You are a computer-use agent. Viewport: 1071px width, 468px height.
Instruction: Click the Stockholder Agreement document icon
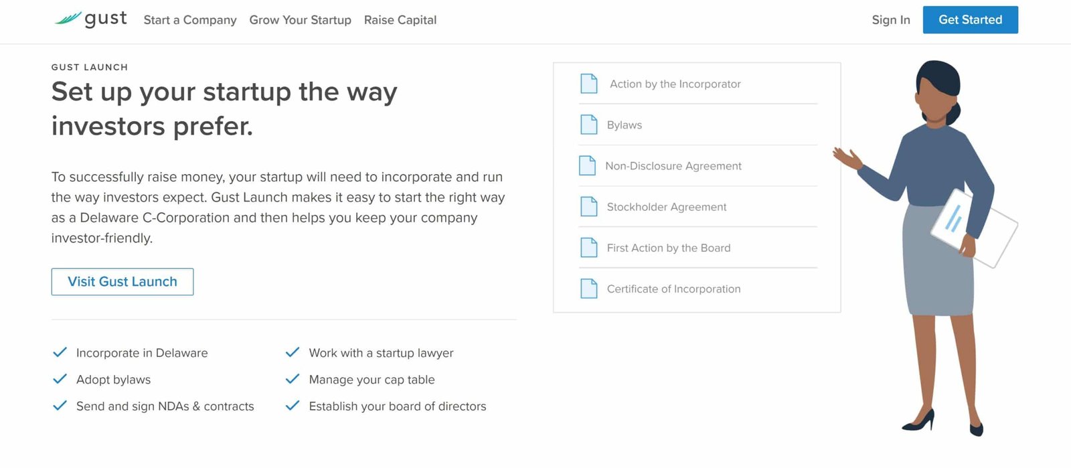coord(589,206)
